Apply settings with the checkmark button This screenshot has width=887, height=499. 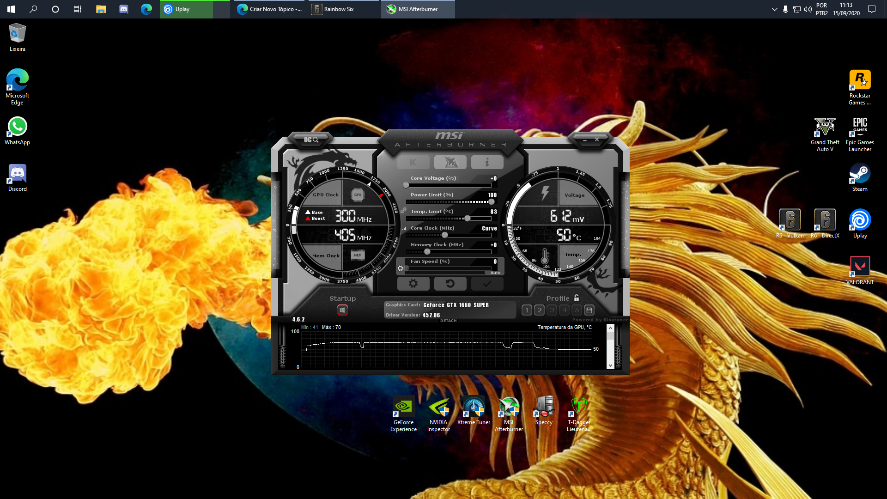[x=487, y=284]
